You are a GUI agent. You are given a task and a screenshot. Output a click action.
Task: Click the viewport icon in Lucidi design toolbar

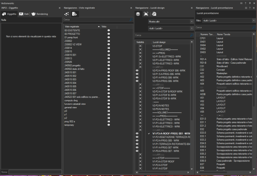146,14
